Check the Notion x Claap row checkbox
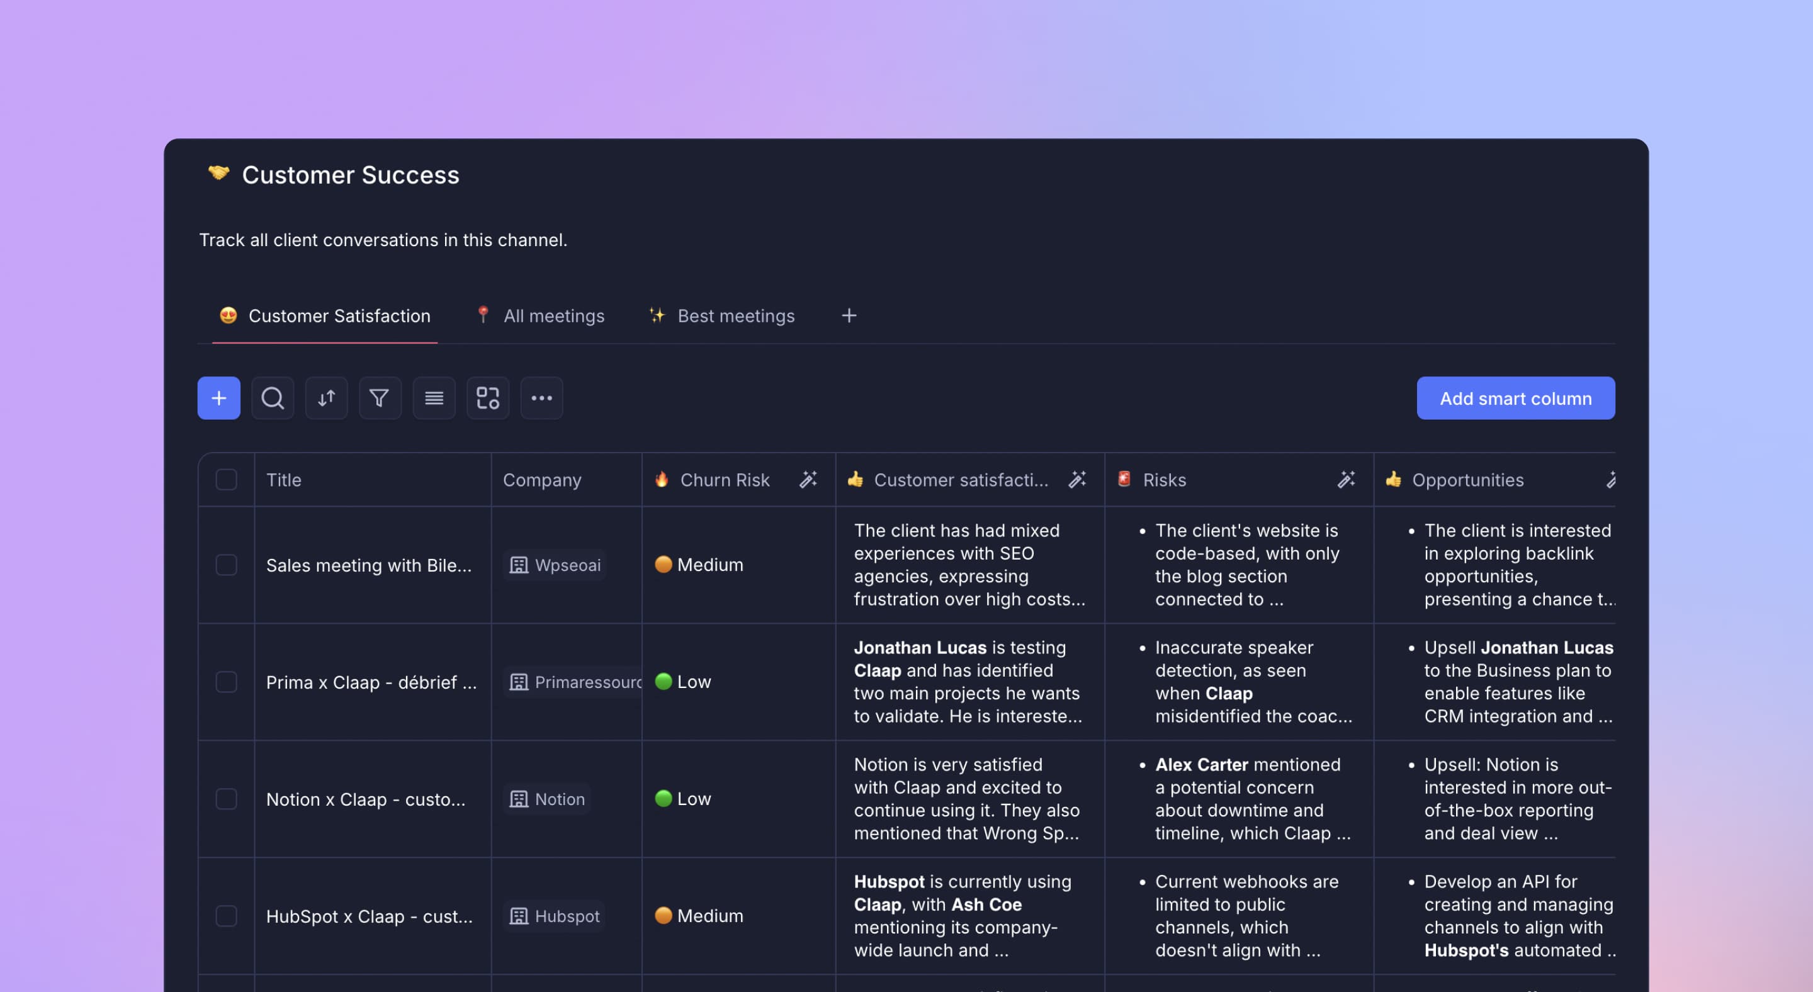Viewport: 1813px width, 992px height. pyautogui.click(x=226, y=799)
